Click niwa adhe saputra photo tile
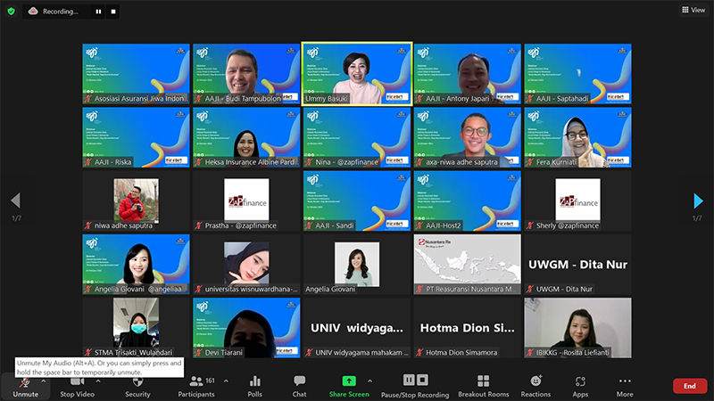This screenshot has height=401, width=714. pyautogui.click(x=136, y=200)
